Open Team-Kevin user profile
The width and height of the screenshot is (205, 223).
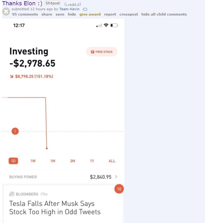click(x=69, y=9)
